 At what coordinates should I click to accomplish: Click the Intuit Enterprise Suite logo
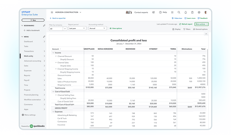coord(30,13)
